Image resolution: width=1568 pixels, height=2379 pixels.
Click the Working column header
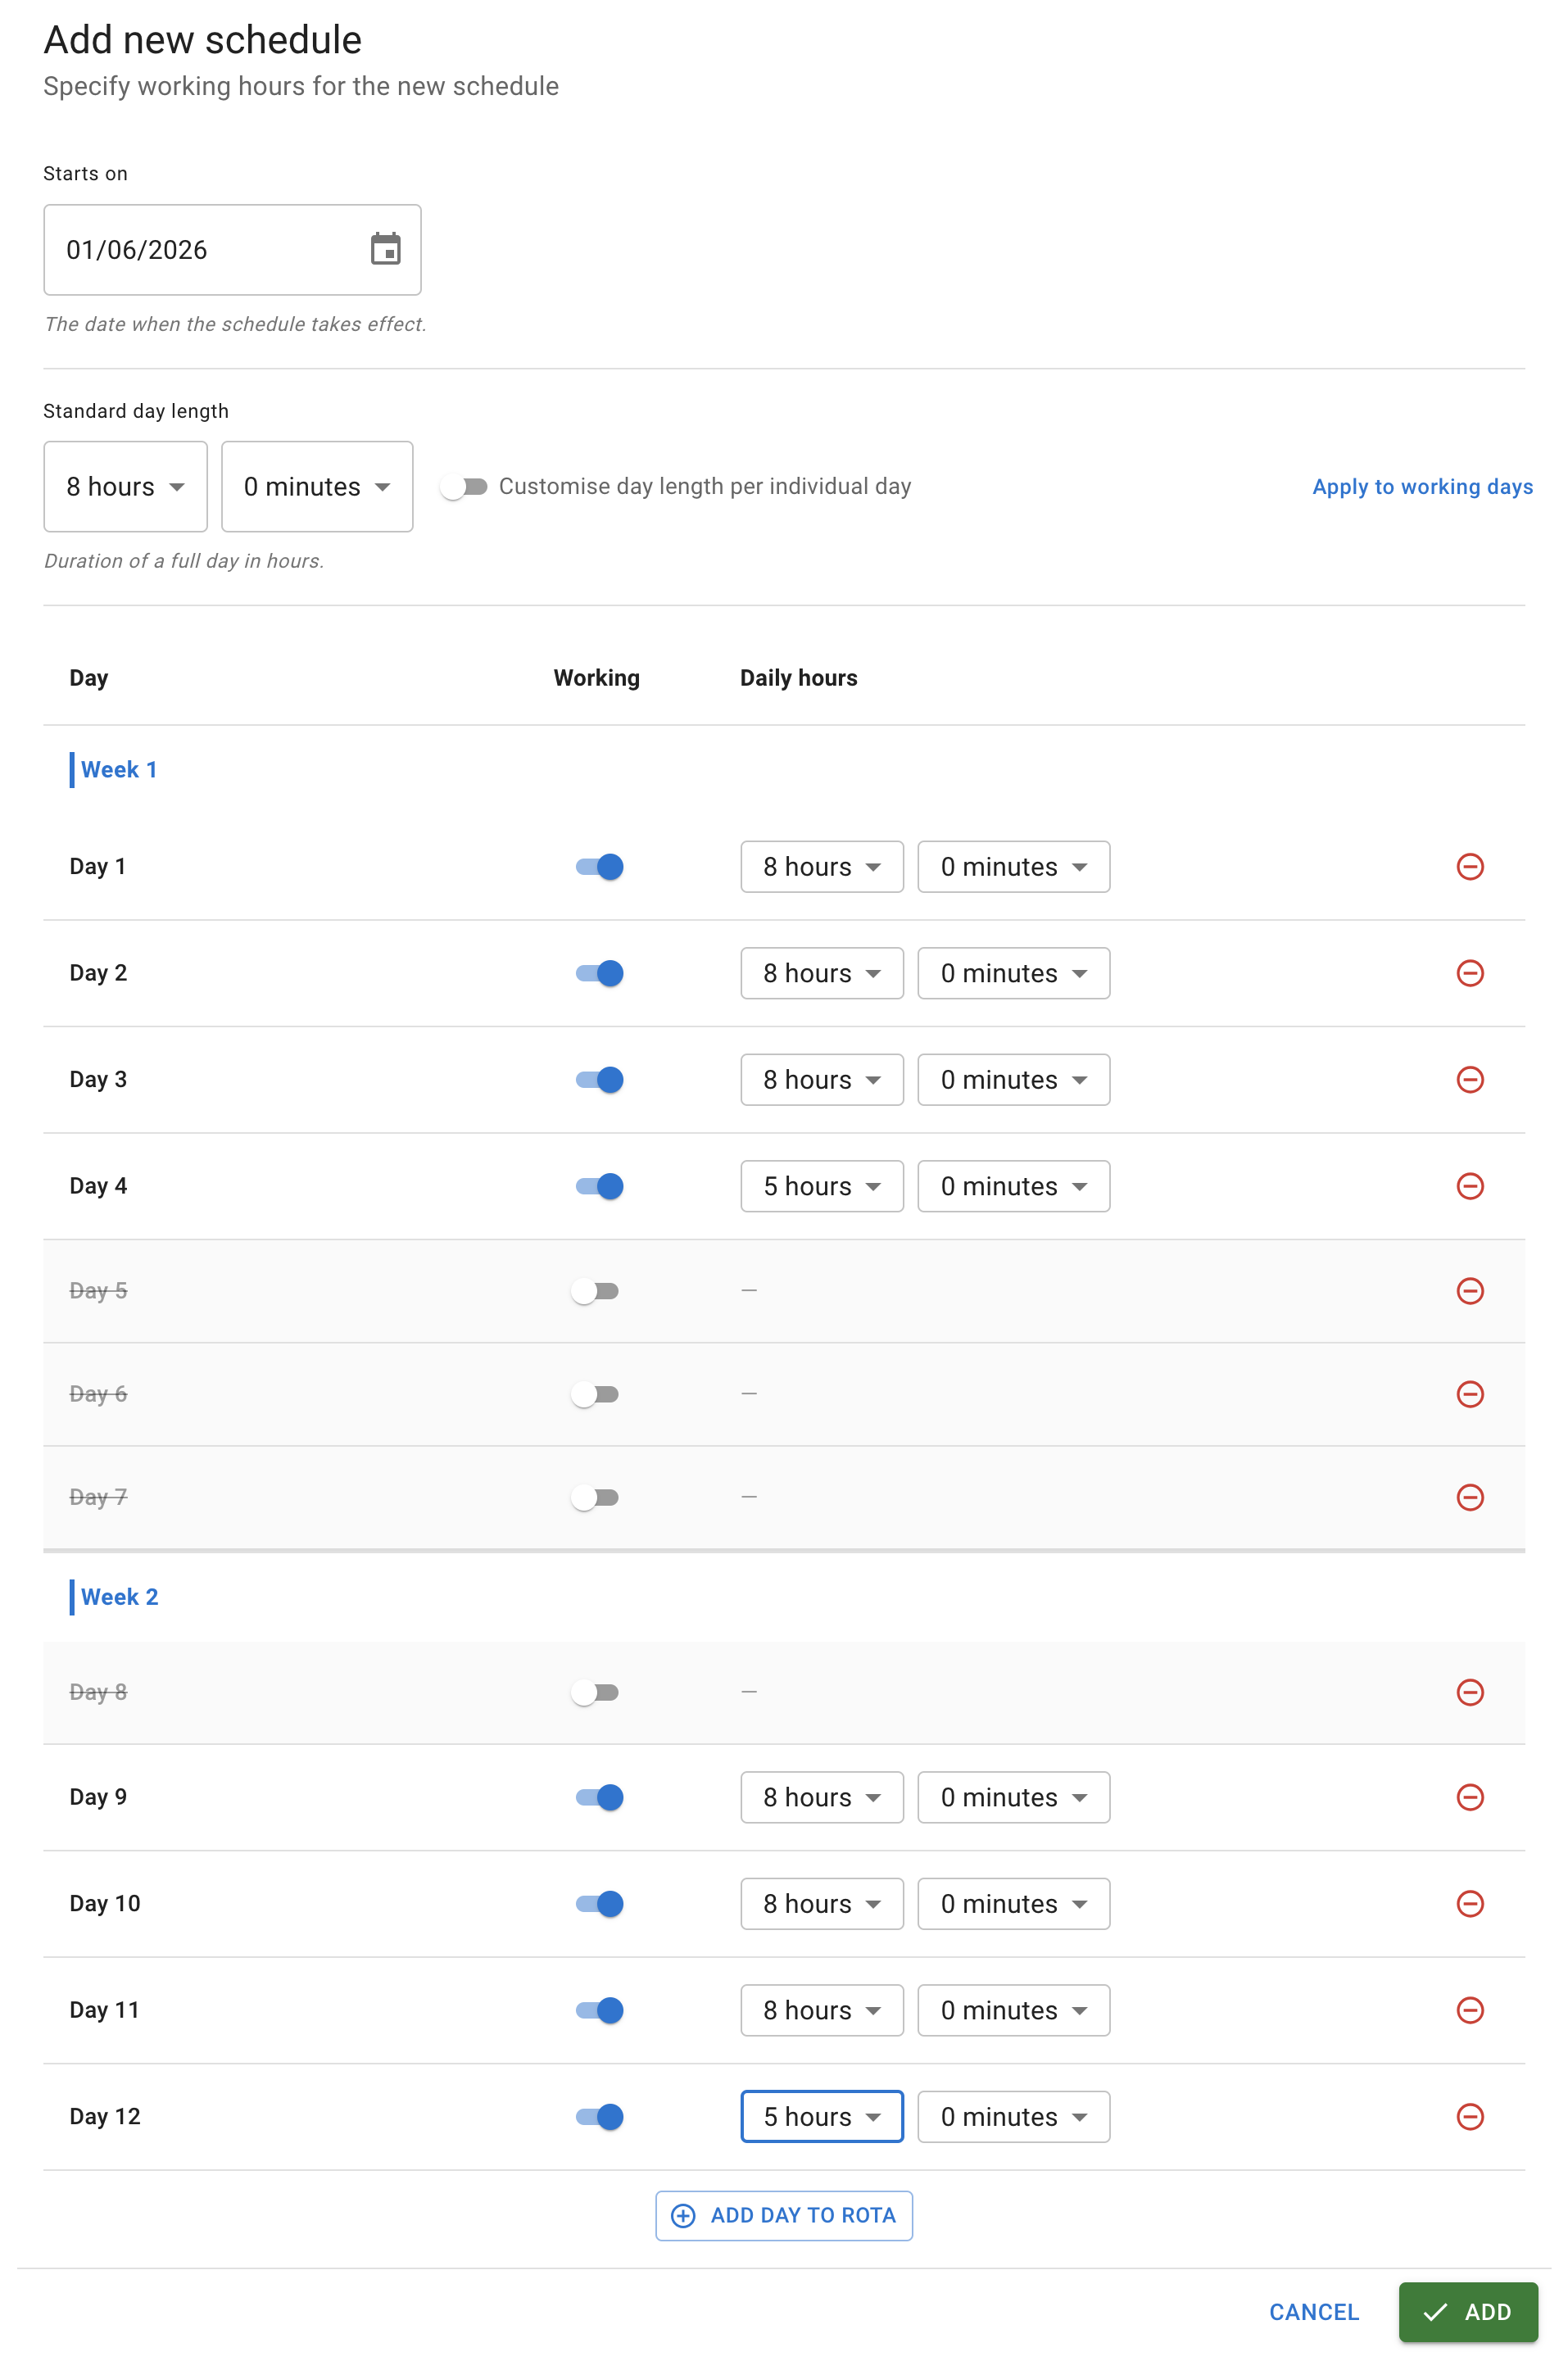pyautogui.click(x=596, y=678)
